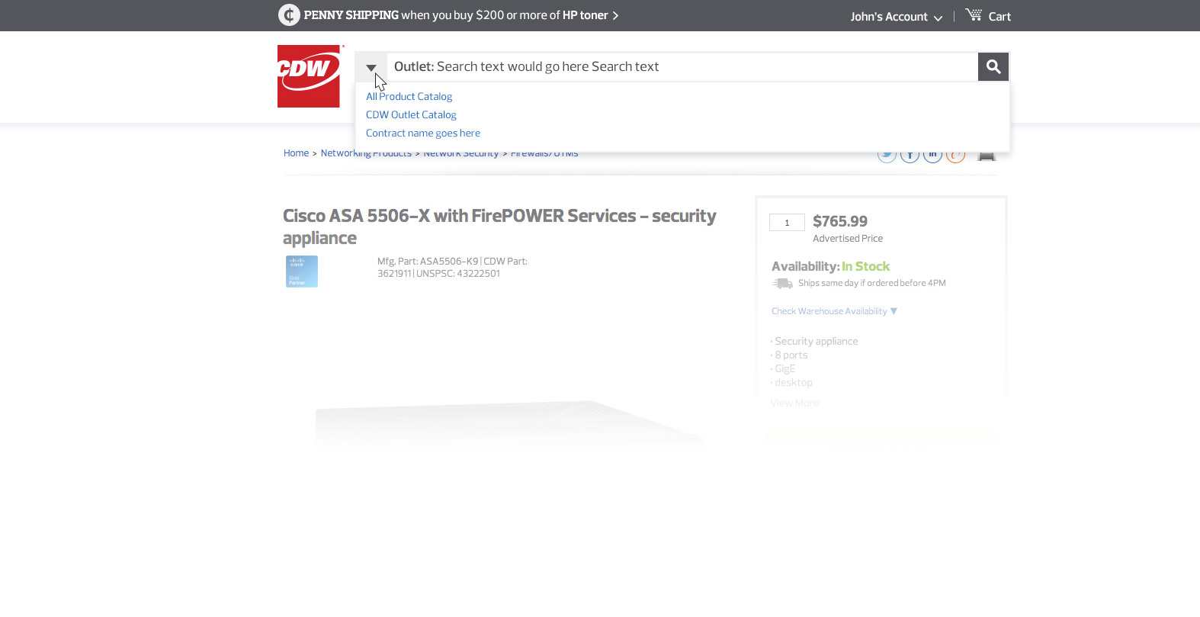
Task: Open the shopping cart icon
Action: pos(974,15)
